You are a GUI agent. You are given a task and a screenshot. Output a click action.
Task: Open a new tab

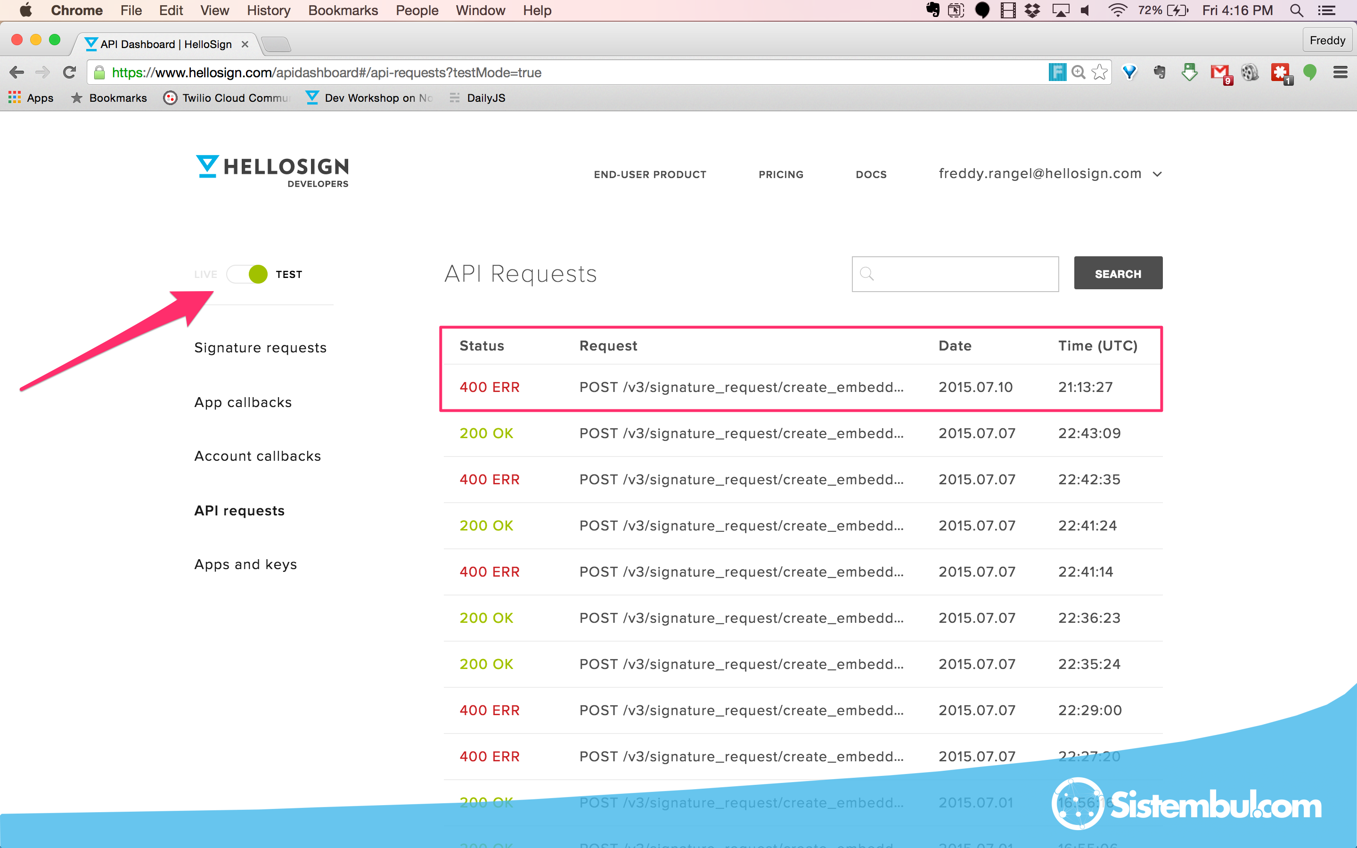pos(276,44)
